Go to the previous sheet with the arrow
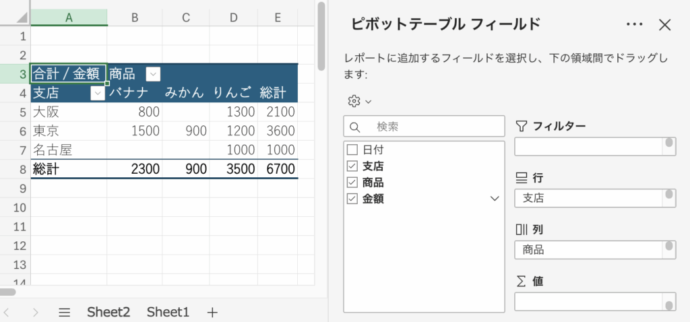The height and width of the screenshot is (322, 690). point(7,312)
